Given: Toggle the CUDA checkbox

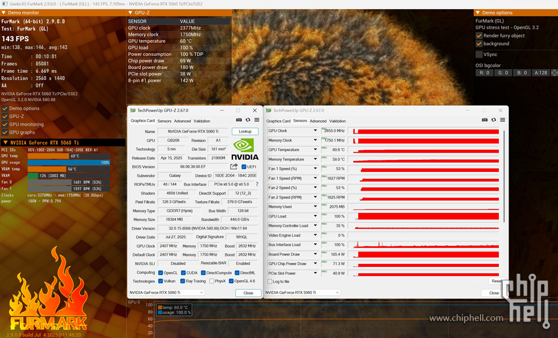Looking at the screenshot, I should click(183, 273).
